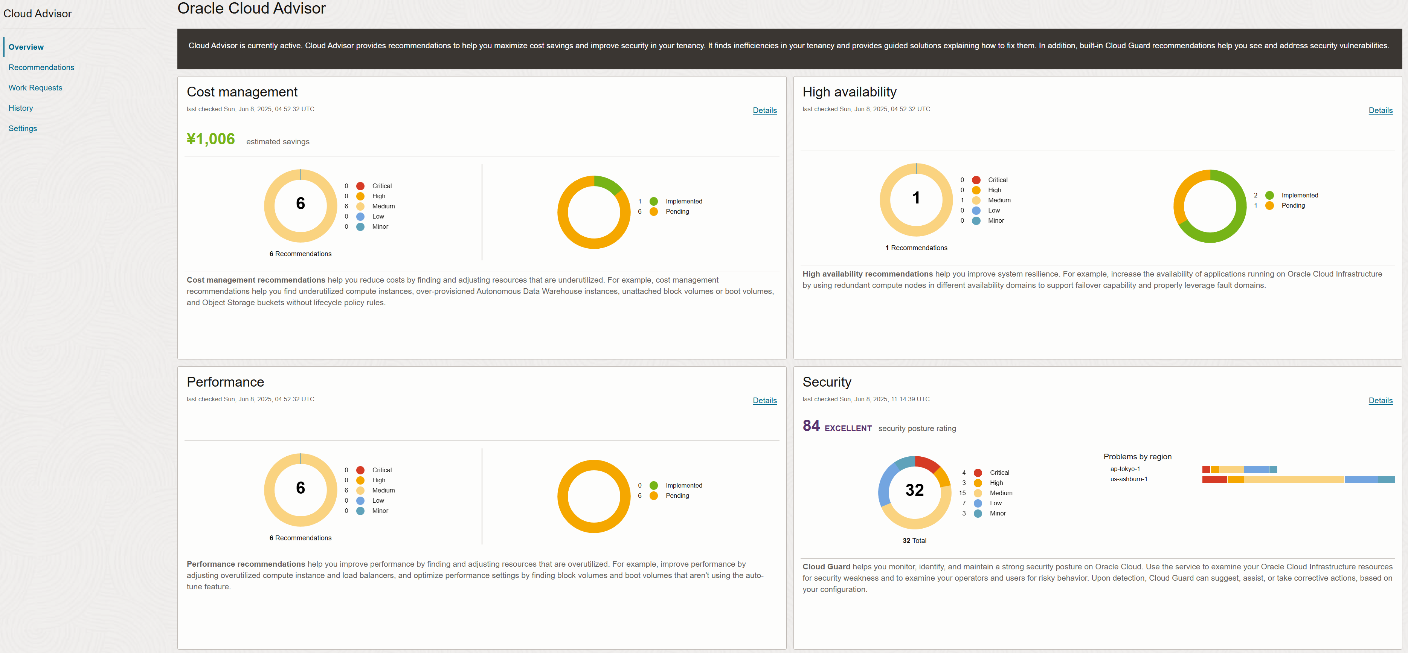This screenshot has width=1408, height=653.
Task: Click Performance severity donut showing 6
Action: [300, 490]
